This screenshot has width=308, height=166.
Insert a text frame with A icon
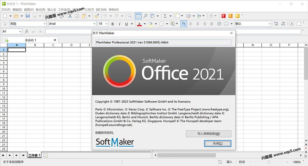click(x=292, y=24)
